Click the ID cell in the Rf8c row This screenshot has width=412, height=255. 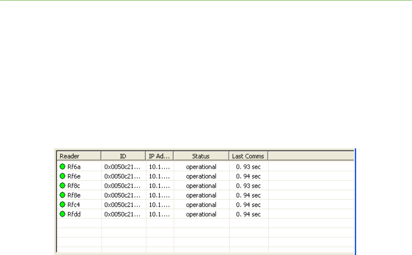(122, 186)
